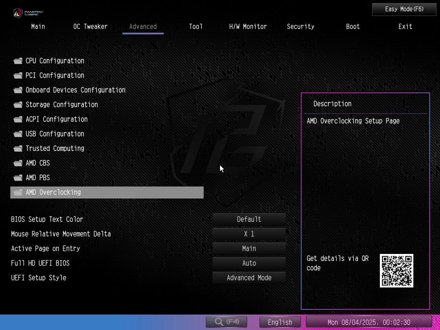Click the CPU Configuration folder icon
The width and height of the screenshot is (440, 330).
pyautogui.click(x=18, y=61)
